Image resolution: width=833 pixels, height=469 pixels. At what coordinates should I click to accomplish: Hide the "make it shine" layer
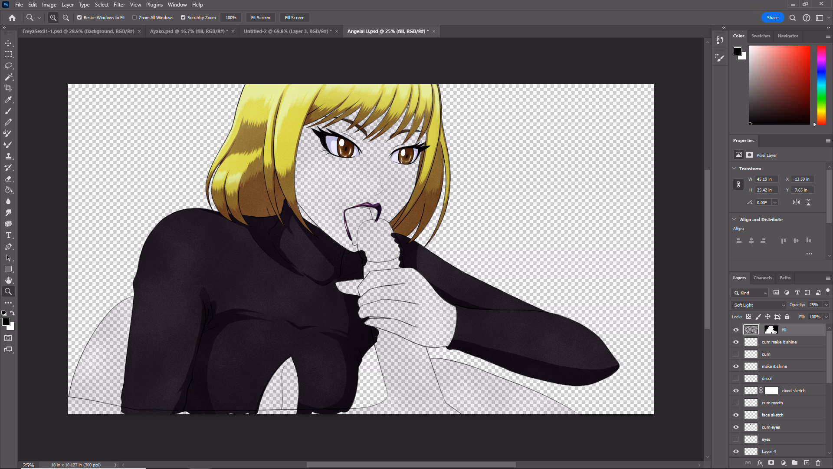click(736, 366)
